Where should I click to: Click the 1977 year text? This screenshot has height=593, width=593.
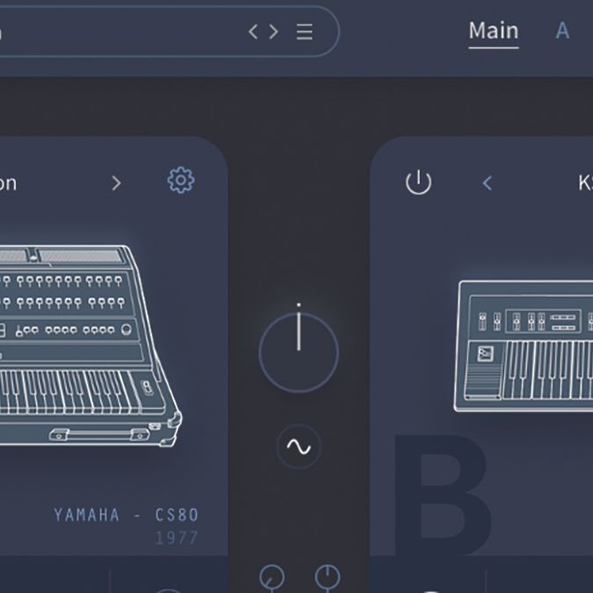[x=177, y=538]
